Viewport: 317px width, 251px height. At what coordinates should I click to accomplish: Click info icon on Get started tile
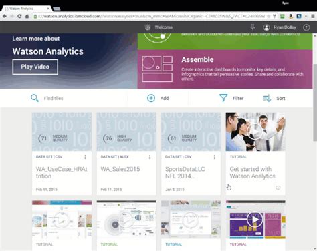pos(278,188)
